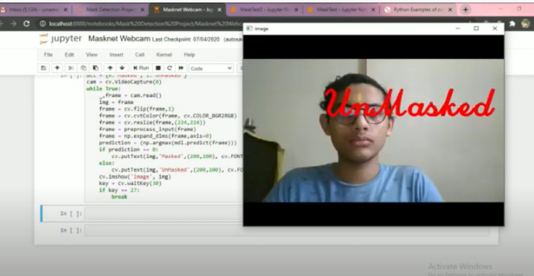Screen dimensions: 534x276
Task: Open the View menu
Action: [92, 54]
